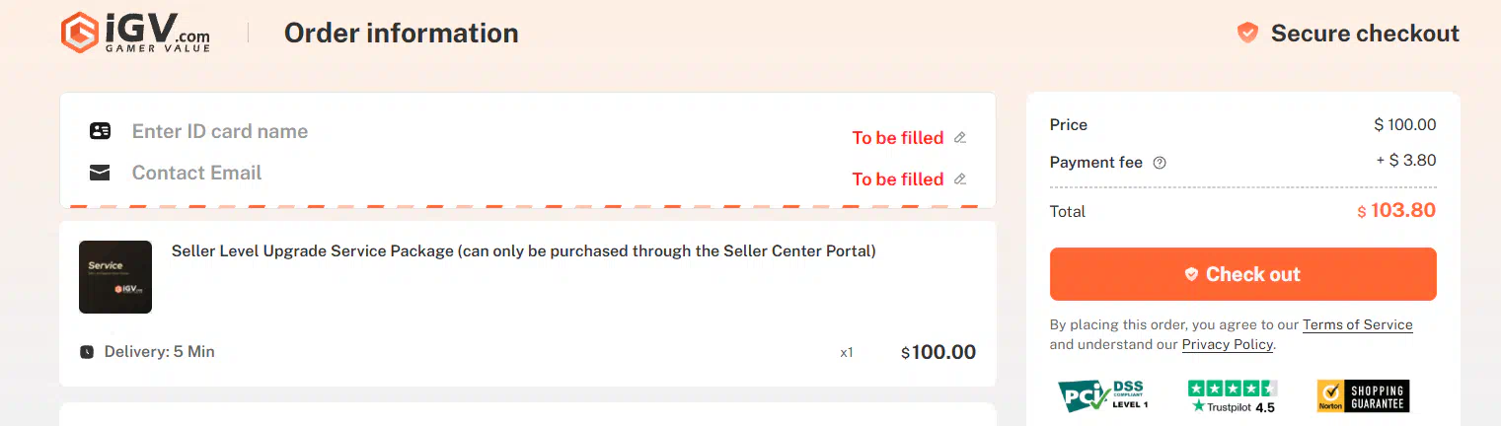Click the To be filled label beside Contact Email

[898, 178]
